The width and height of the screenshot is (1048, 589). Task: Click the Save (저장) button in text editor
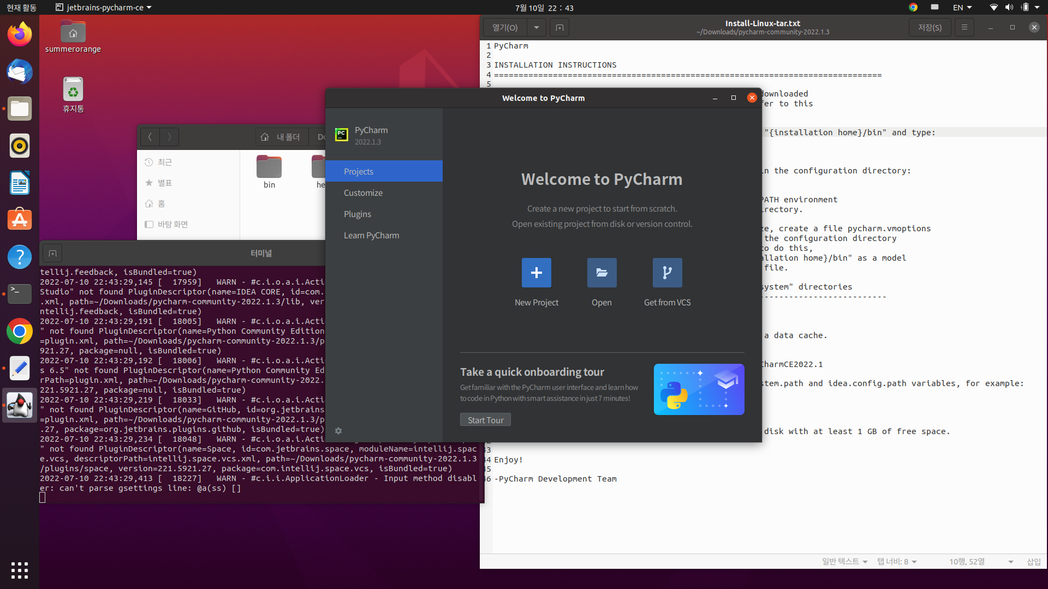[x=930, y=27]
